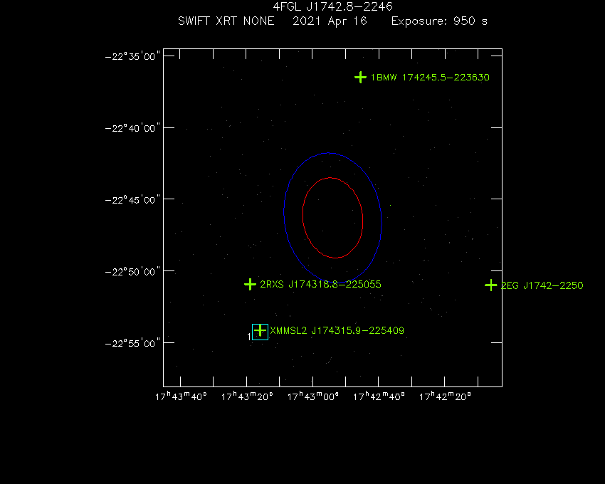Image resolution: width=605 pixels, height=484 pixels.
Task: Click the XMMSL2 J174315.9-225409 boxed cross marker
Action: tap(260, 332)
